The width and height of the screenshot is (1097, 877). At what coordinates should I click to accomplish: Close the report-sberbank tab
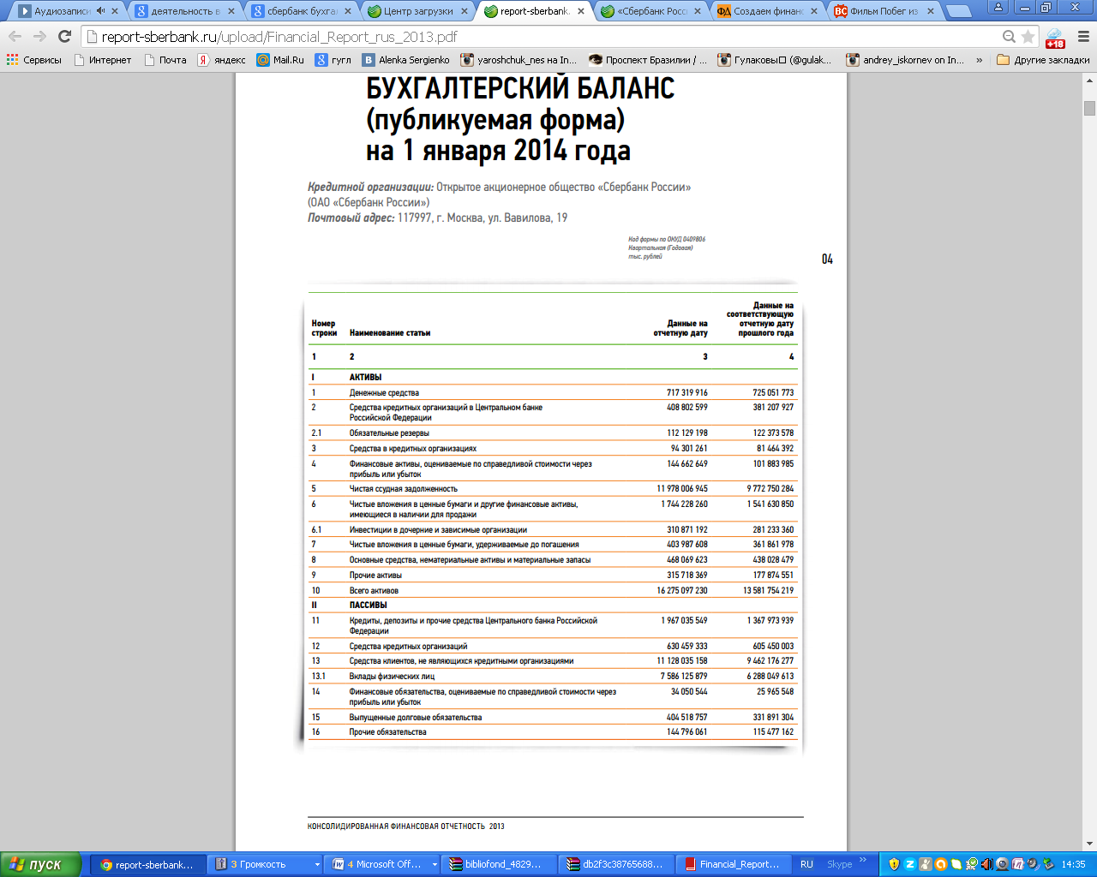pyautogui.click(x=581, y=11)
